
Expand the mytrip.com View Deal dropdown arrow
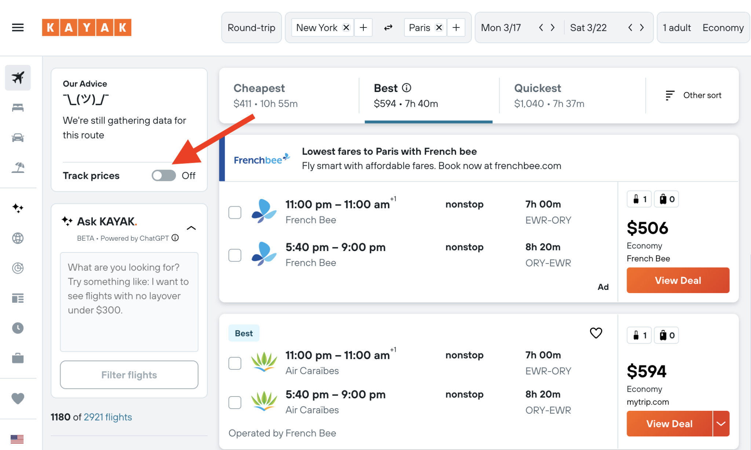click(722, 424)
